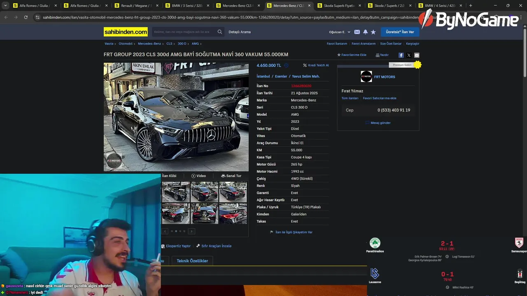527x296 pixels.
Task: Click Favori Satıcılarıma ekle link
Action: (x=380, y=98)
